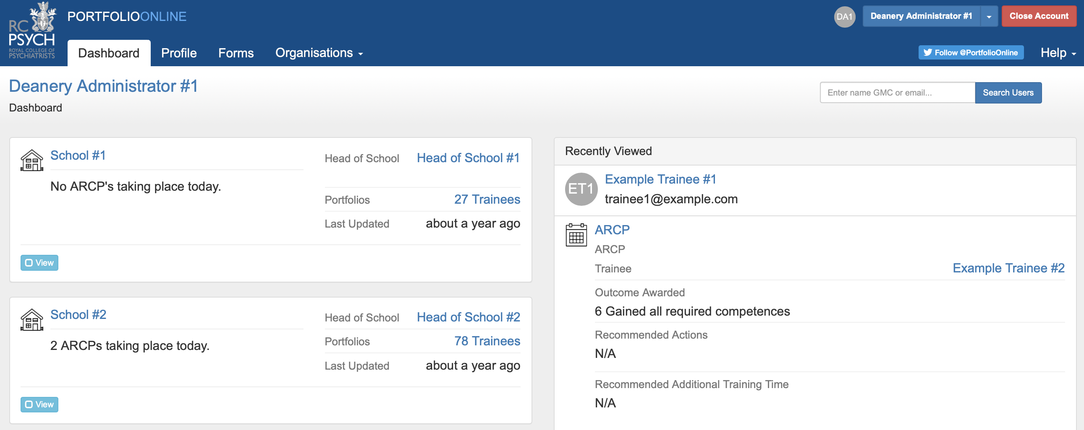1084x430 pixels.
Task: Click the ARCP calendar icon
Action: tap(576, 235)
